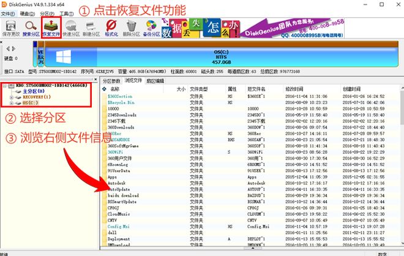Screen dimensions: 404x256
Task: Expand the OS(C:) tree node
Action: [x=12, y=104]
